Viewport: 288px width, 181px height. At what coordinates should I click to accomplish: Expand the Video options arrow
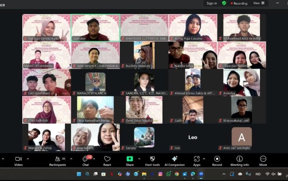tap(28, 158)
